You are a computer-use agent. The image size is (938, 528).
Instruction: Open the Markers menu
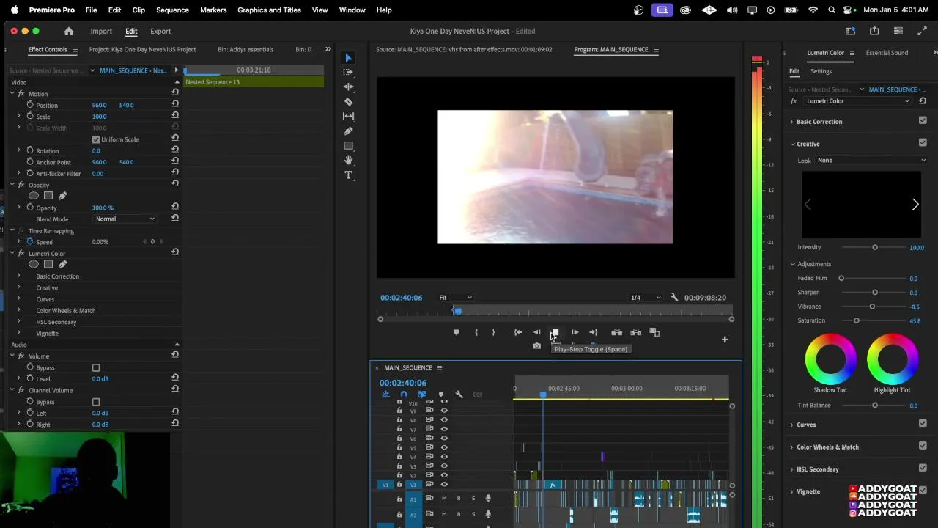213,10
